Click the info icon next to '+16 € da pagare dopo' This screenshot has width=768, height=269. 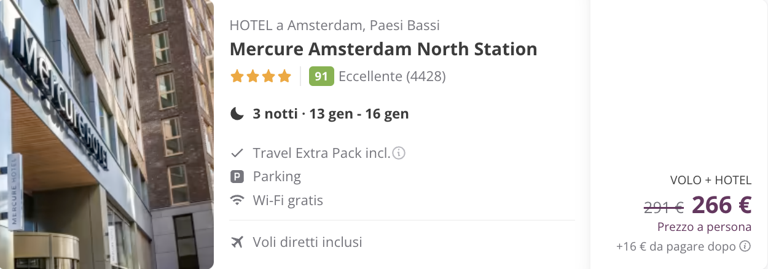click(745, 246)
